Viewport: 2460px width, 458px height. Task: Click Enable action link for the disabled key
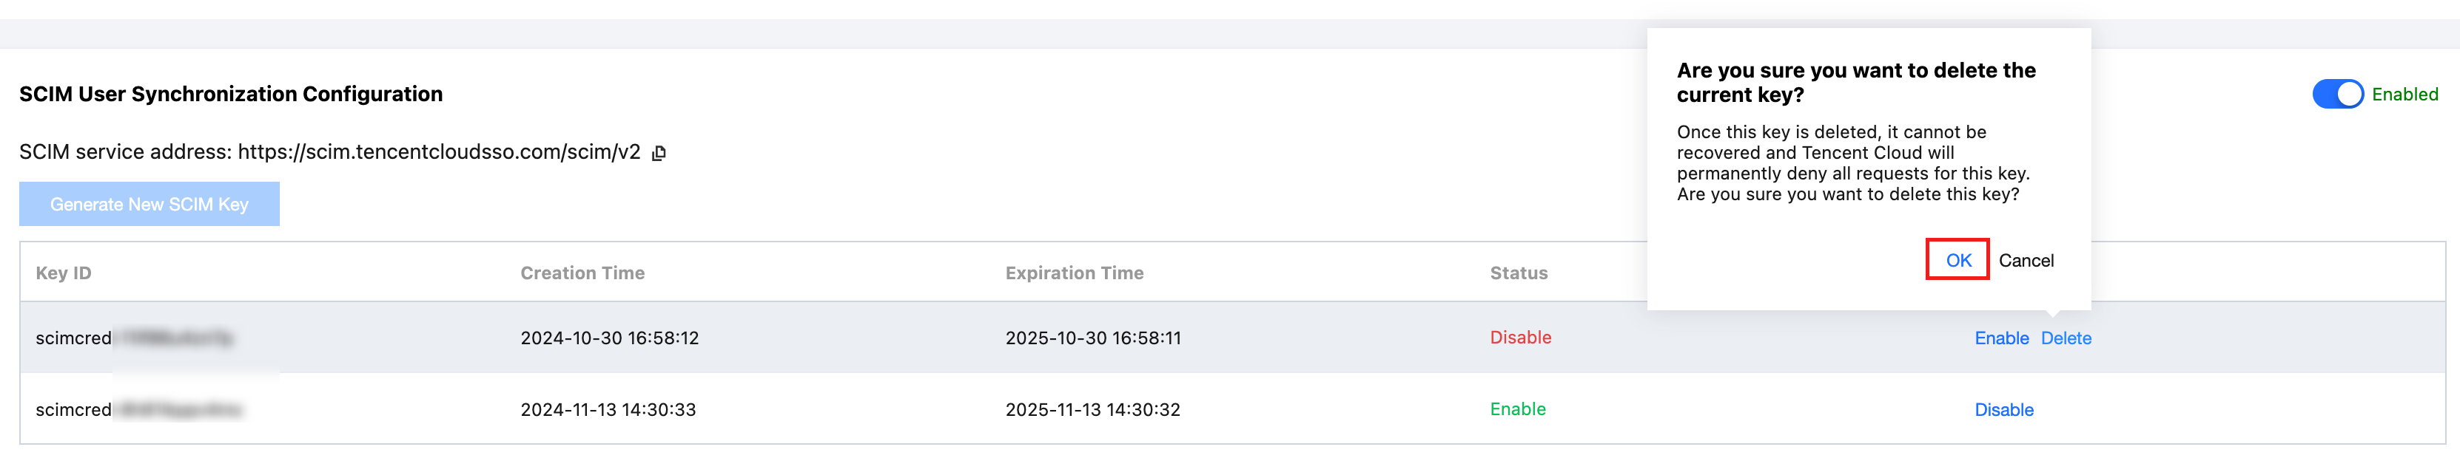(x=2000, y=338)
